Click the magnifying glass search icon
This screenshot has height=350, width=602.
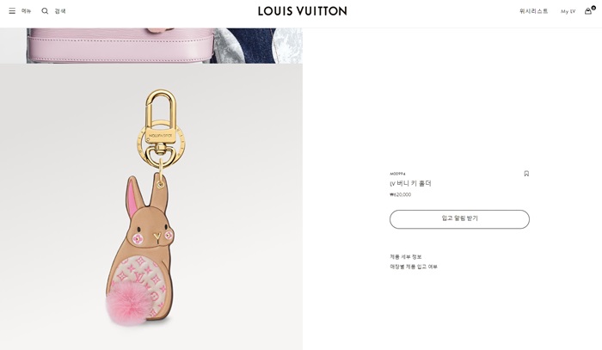[x=45, y=11]
